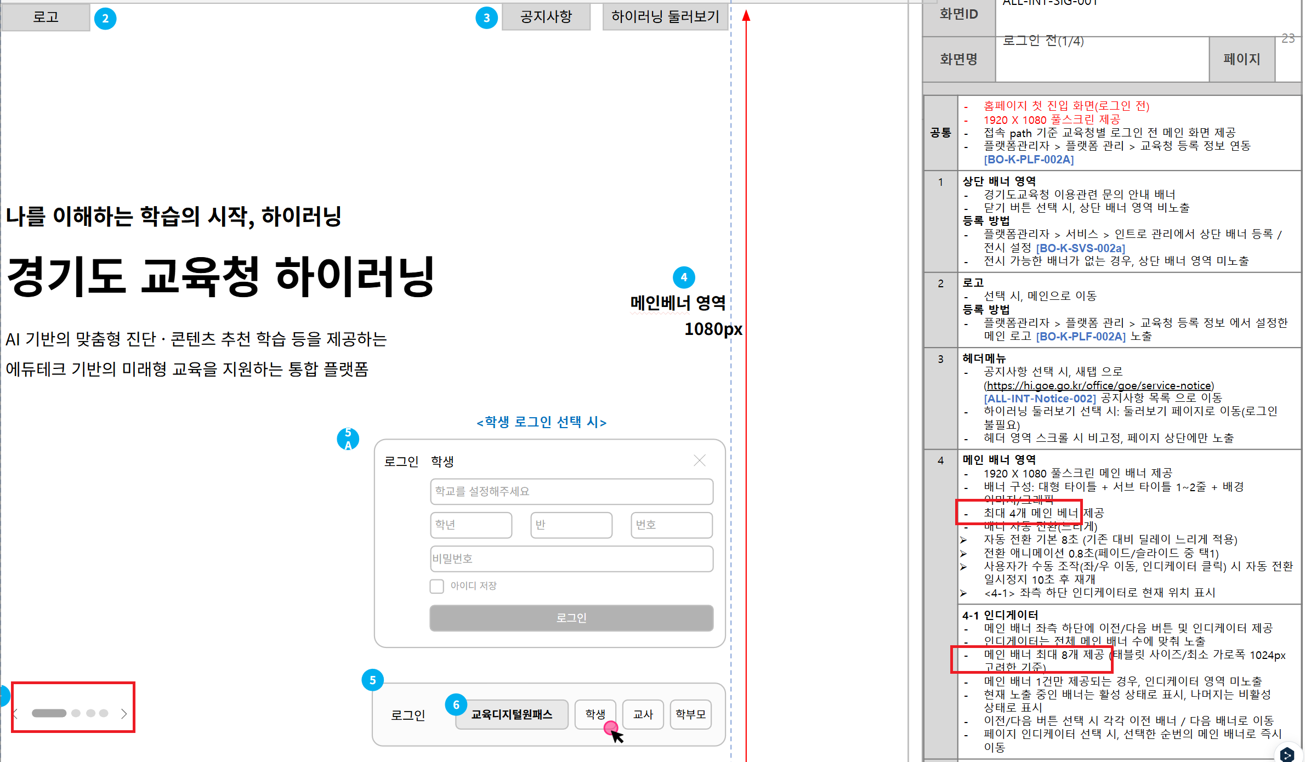Viewport: 1305px width, 762px height.
Task: Select the active pill banner indicator
Action: point(49,713)
